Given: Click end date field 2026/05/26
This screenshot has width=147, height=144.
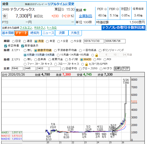Looking at the screenshot, I should click(115, 41).
